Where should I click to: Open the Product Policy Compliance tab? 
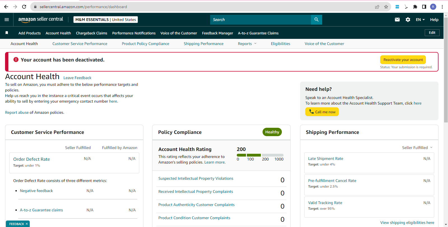tap(145, 44)
